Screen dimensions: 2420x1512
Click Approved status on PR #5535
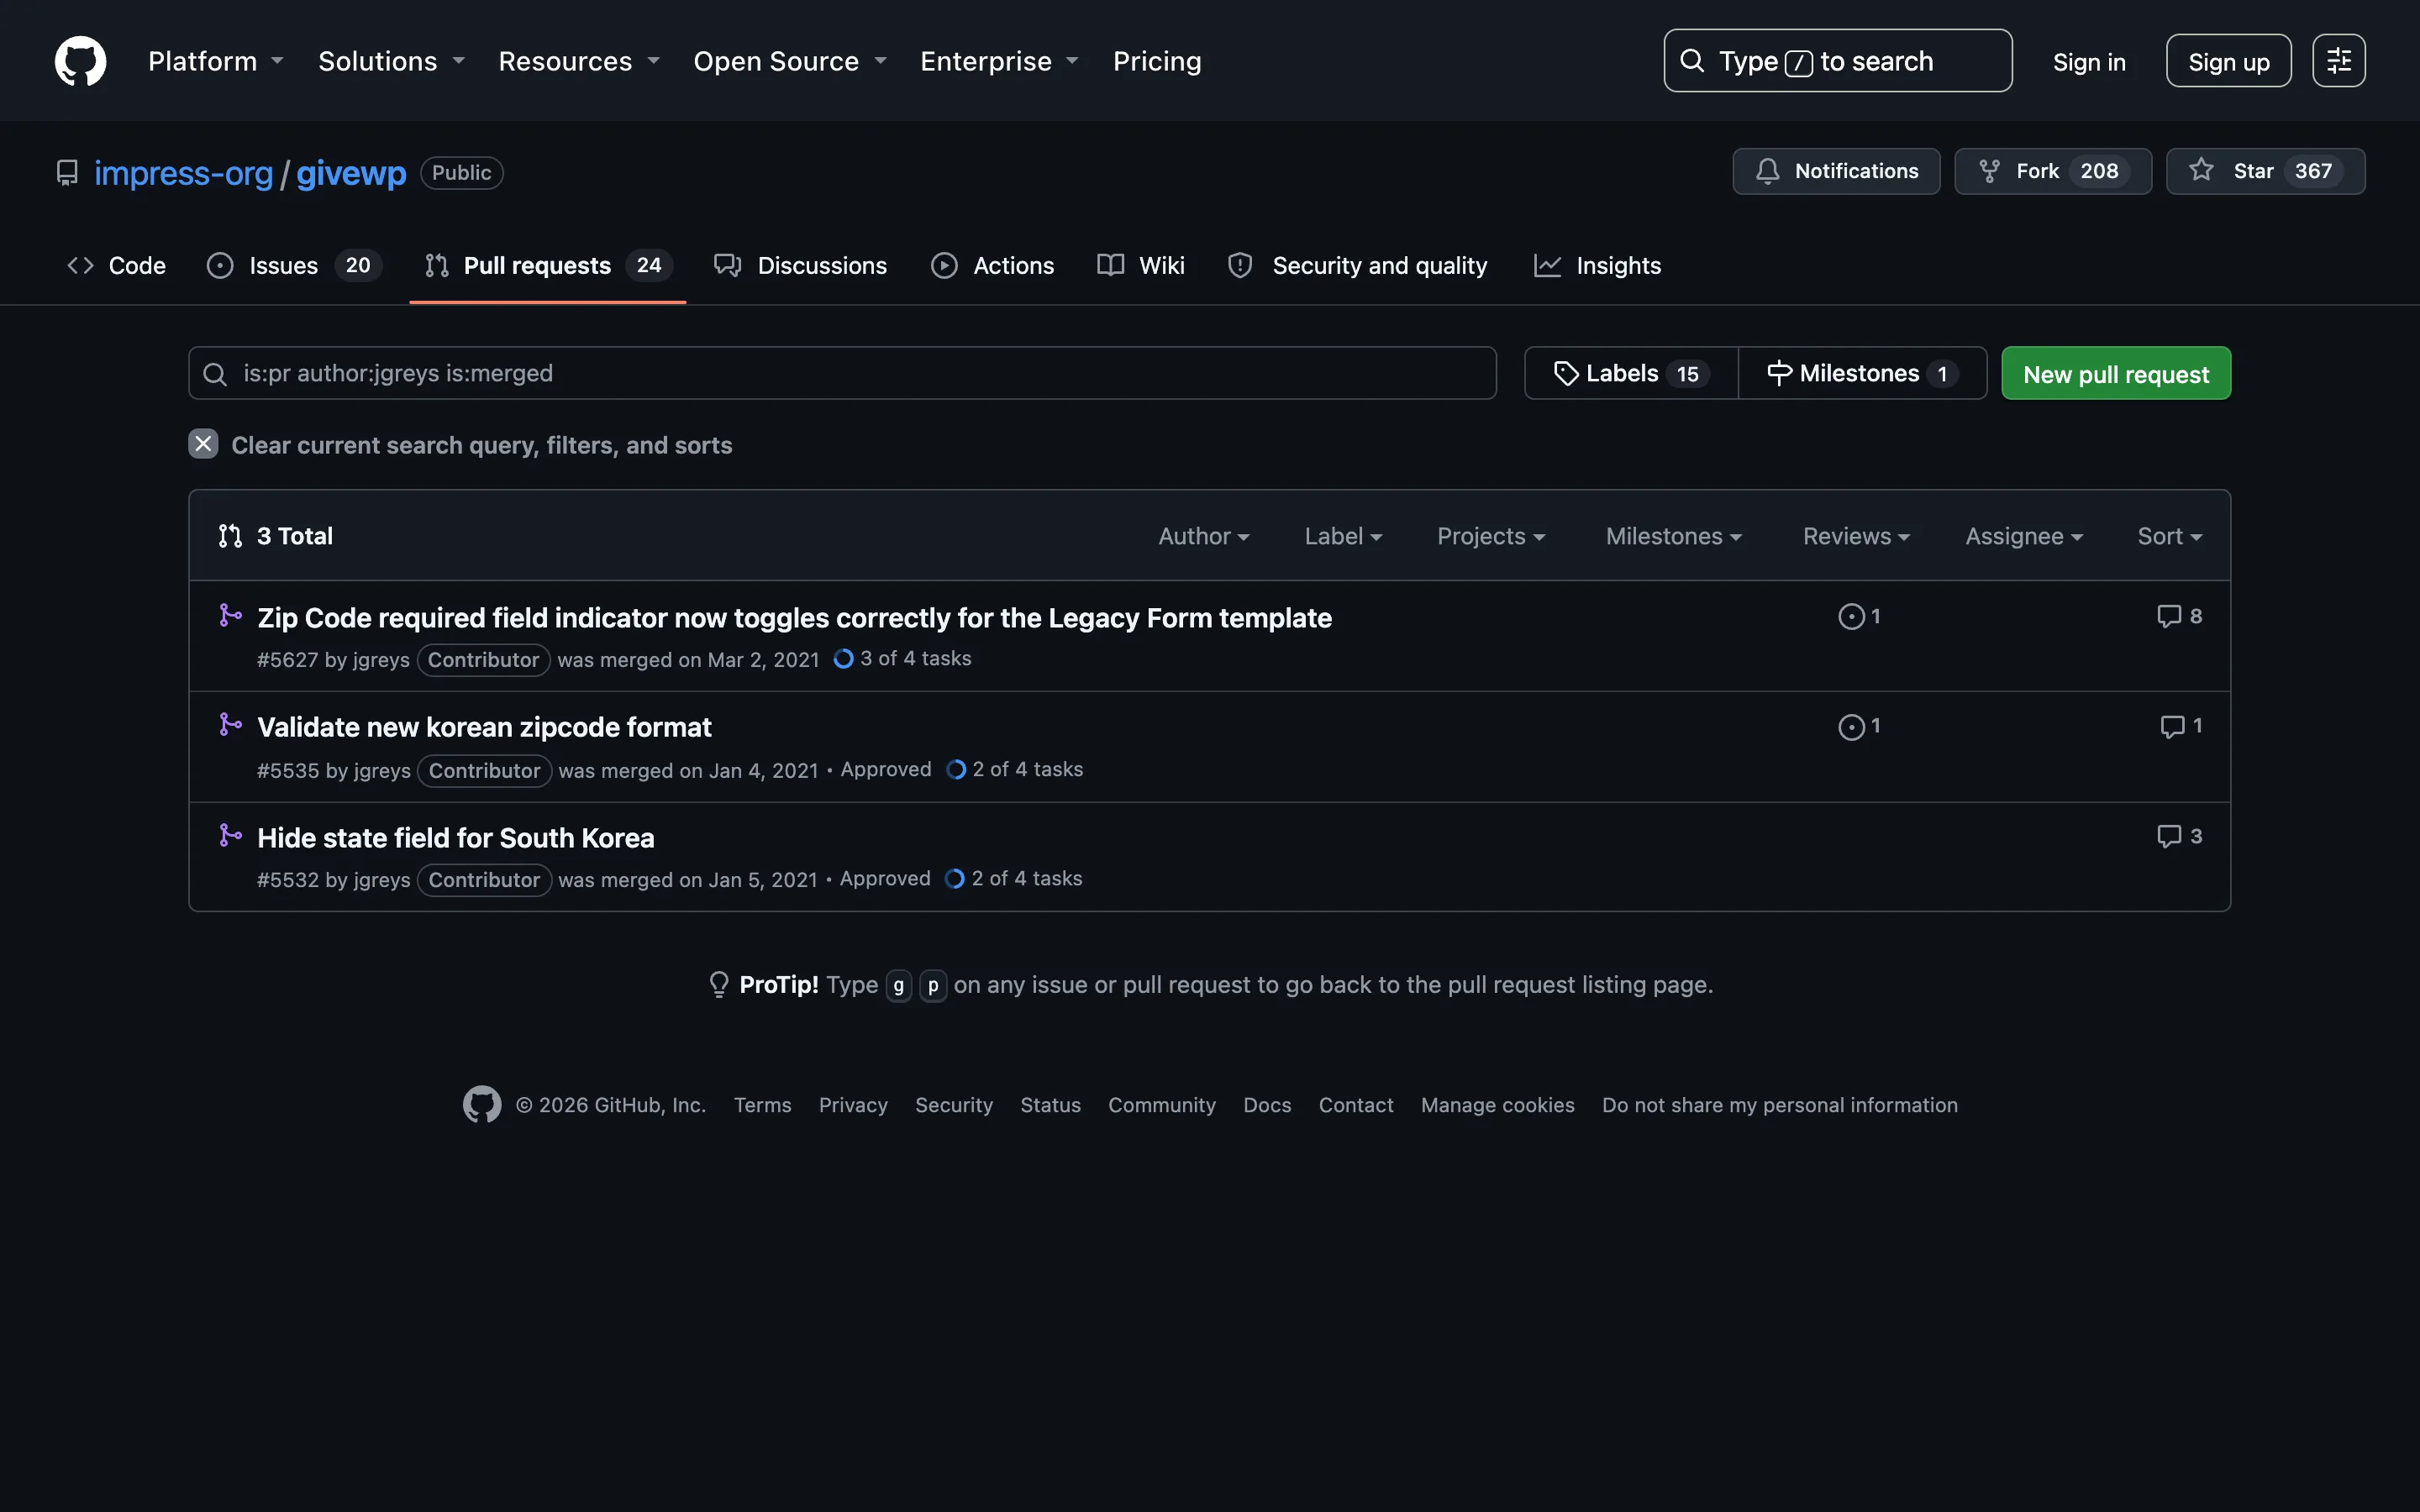click(886, 769)
